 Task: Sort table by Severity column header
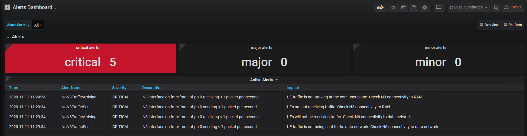point(119,88)
